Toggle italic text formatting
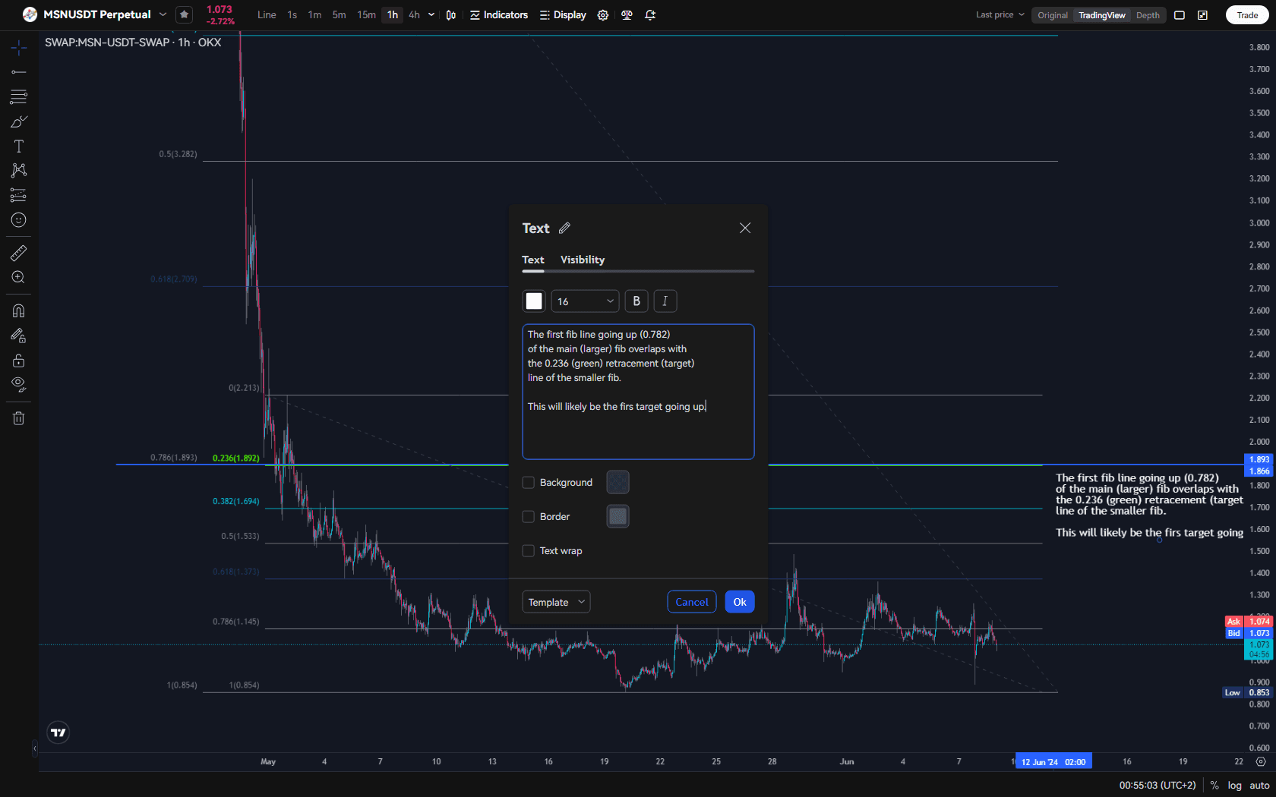Screen dimensions: 1276x797 point(665,301)
